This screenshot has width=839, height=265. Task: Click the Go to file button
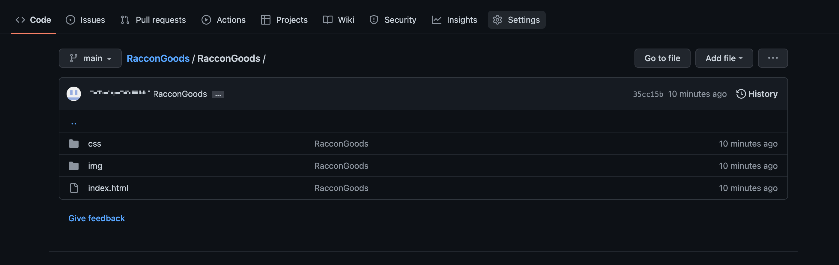point(662,58)
